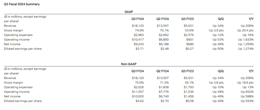260x110 pixels.
Task: Click the "Up 20.4 pts" gross margin cell
Action: (245, 30)
